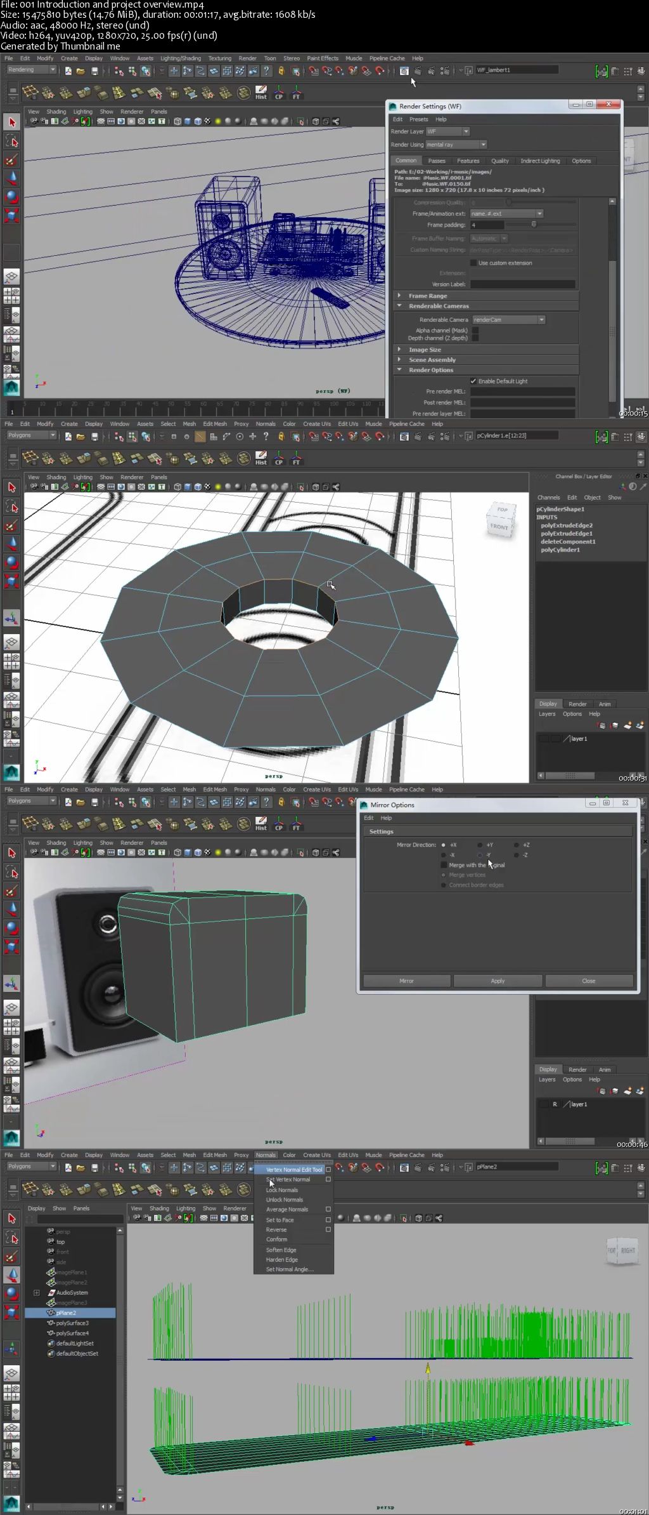Create new layer icon in donut frame Layer Editor
Screen dimensions: 649x1515
[627, 725]
